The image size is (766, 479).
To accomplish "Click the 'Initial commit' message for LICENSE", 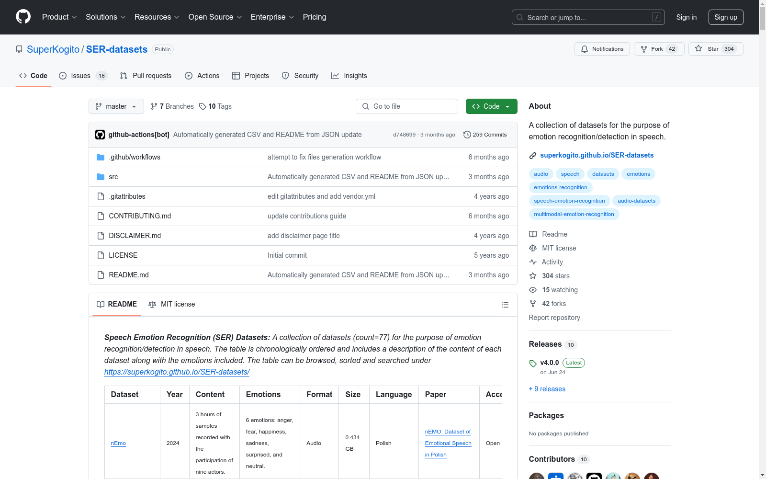I will tap(287, 255).
